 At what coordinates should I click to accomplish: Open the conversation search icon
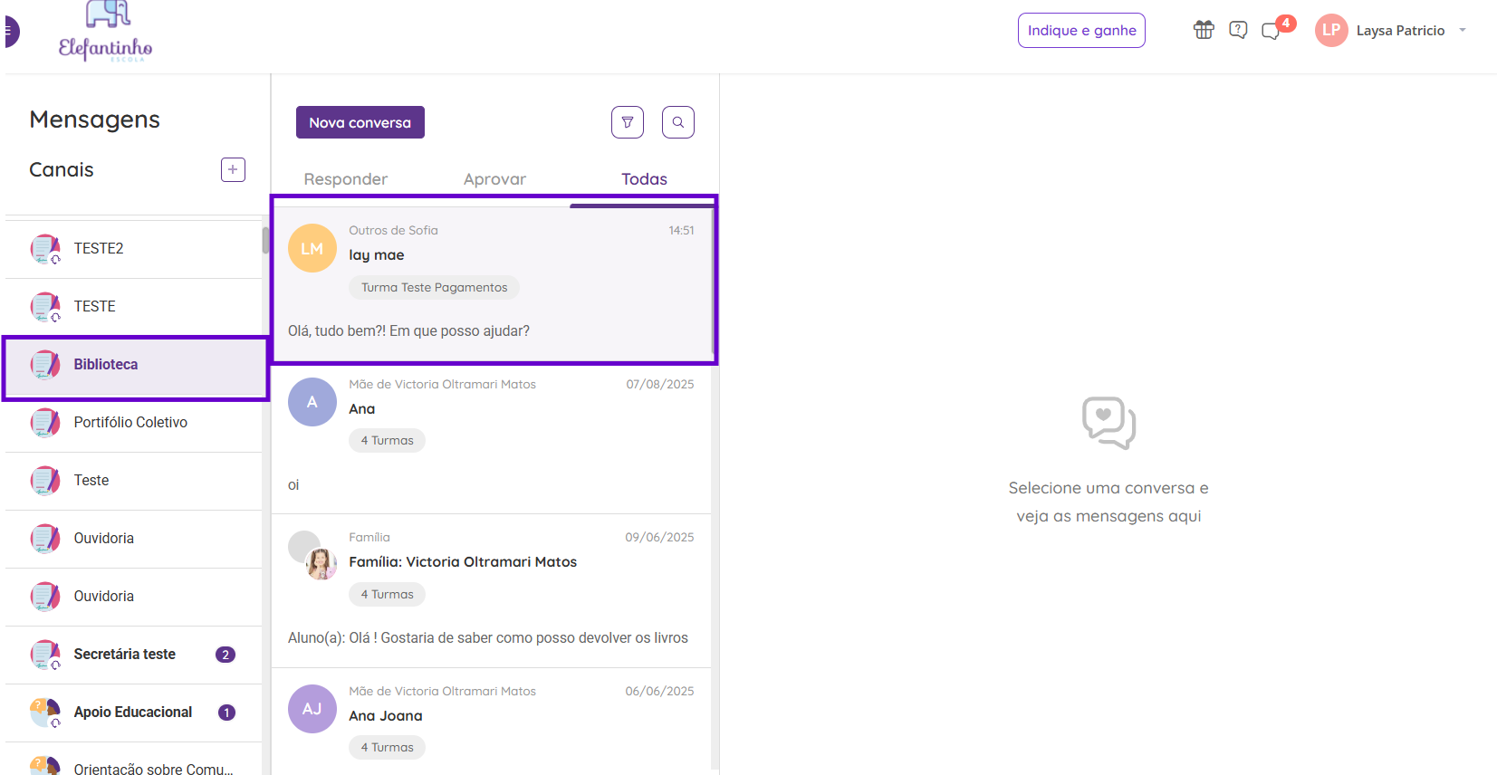coord(678,122)
